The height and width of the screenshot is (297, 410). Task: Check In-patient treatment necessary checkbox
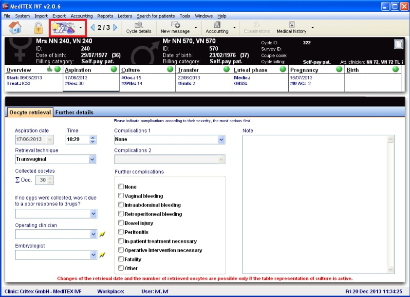[121, 241]
